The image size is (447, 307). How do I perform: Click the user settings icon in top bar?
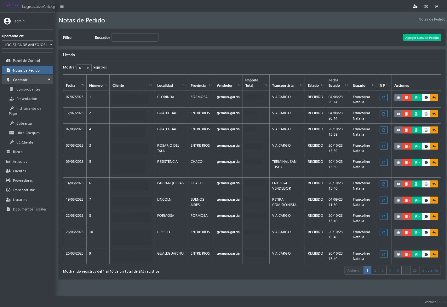pyautogui.click(x=415, y=6)
